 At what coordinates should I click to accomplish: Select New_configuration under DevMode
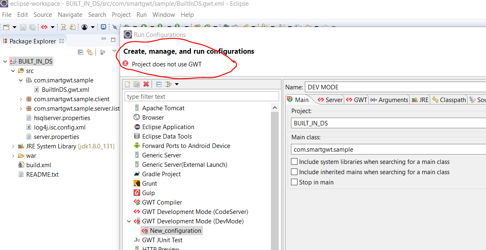pyautogui.click(x=171, y=230)
